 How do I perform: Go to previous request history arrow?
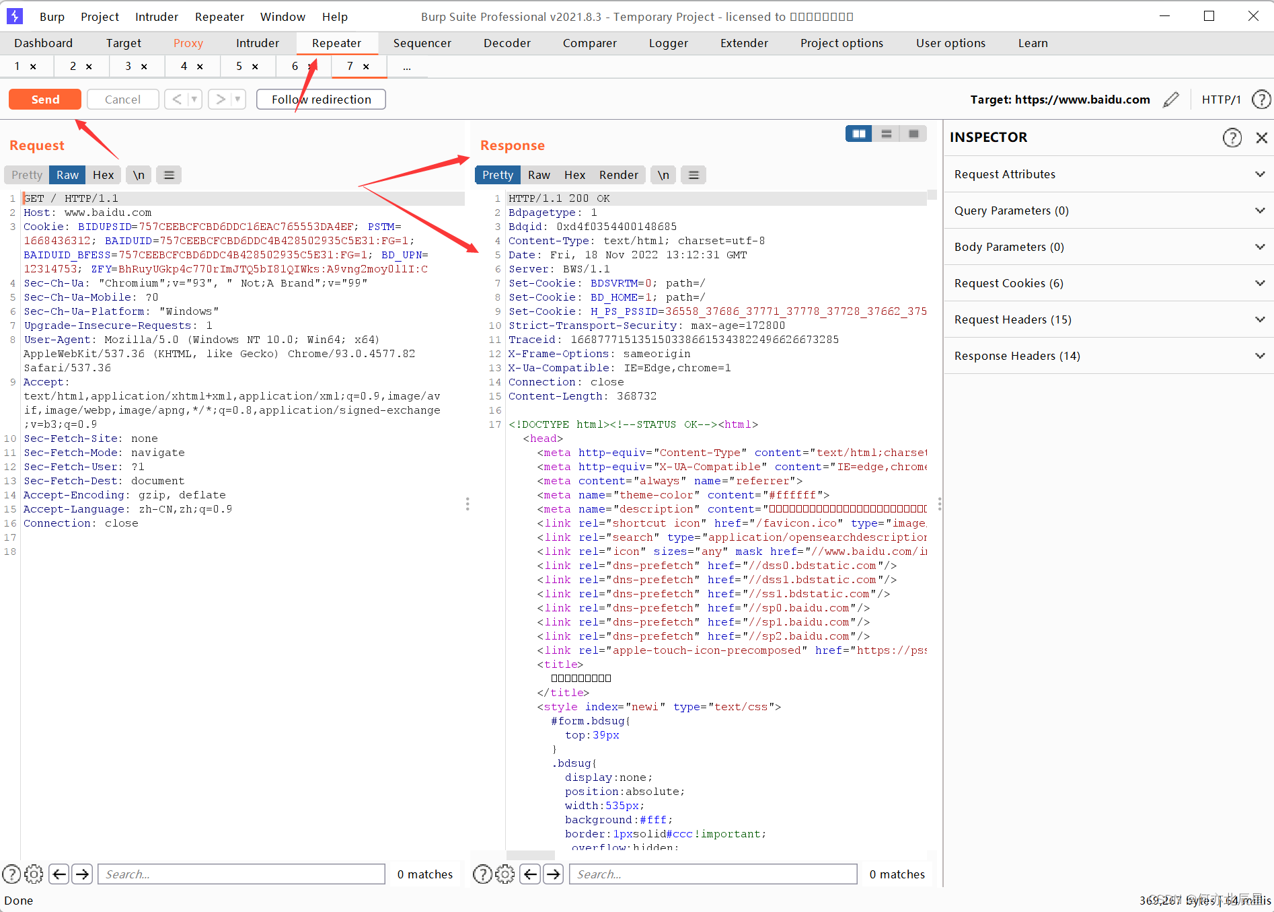click(176, 100)
